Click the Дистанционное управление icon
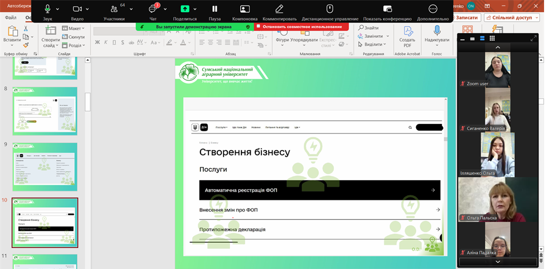The width and height of the screenshot is (553, 269). pyautogui.click(x=330, y=9)
